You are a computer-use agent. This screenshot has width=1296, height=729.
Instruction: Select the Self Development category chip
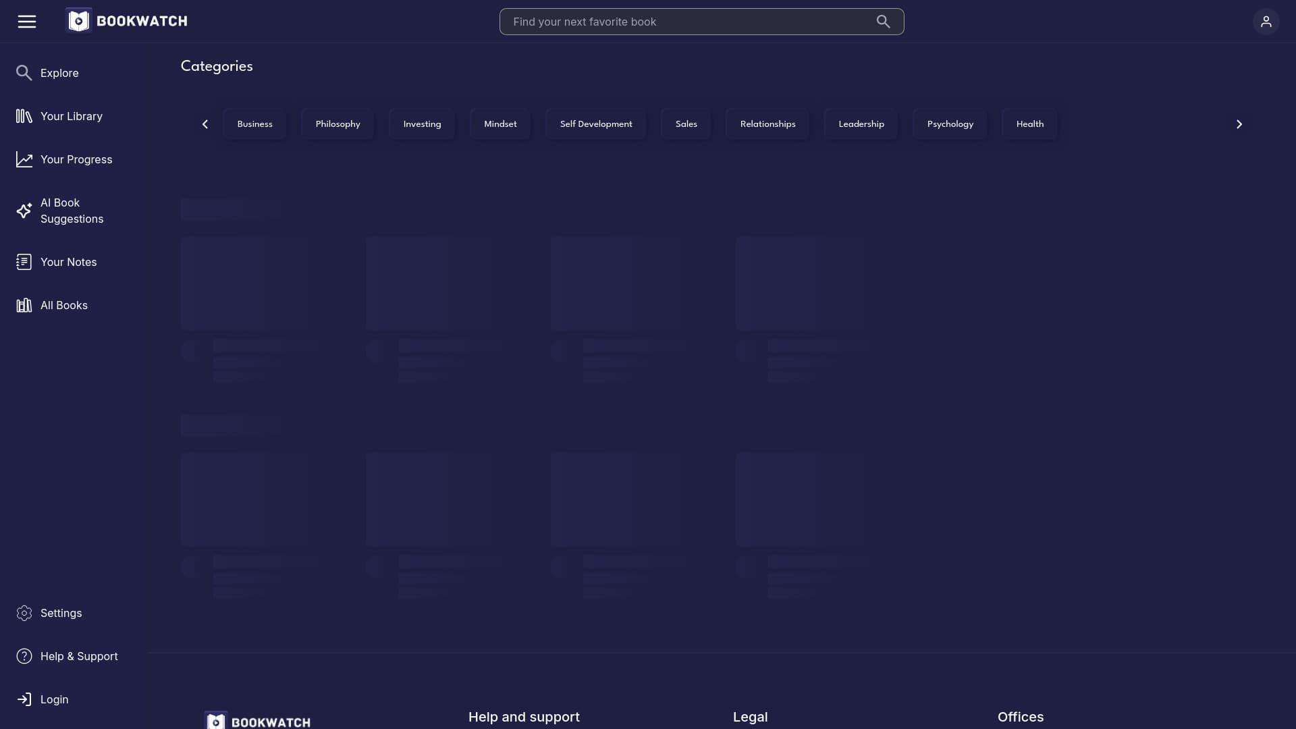(595, 124)
